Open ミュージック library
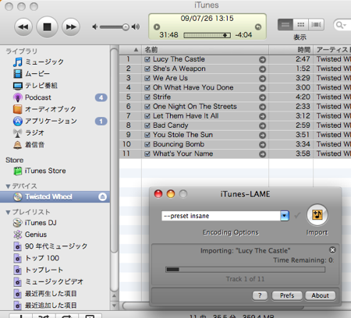Image resolution: width=351 pixels, height=318 pixels. tap(44, 62)
